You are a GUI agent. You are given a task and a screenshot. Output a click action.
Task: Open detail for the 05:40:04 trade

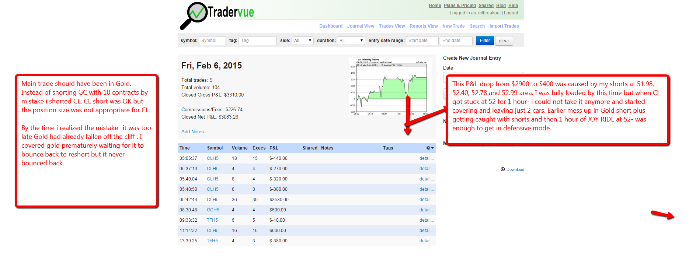[x=427, y=179]
